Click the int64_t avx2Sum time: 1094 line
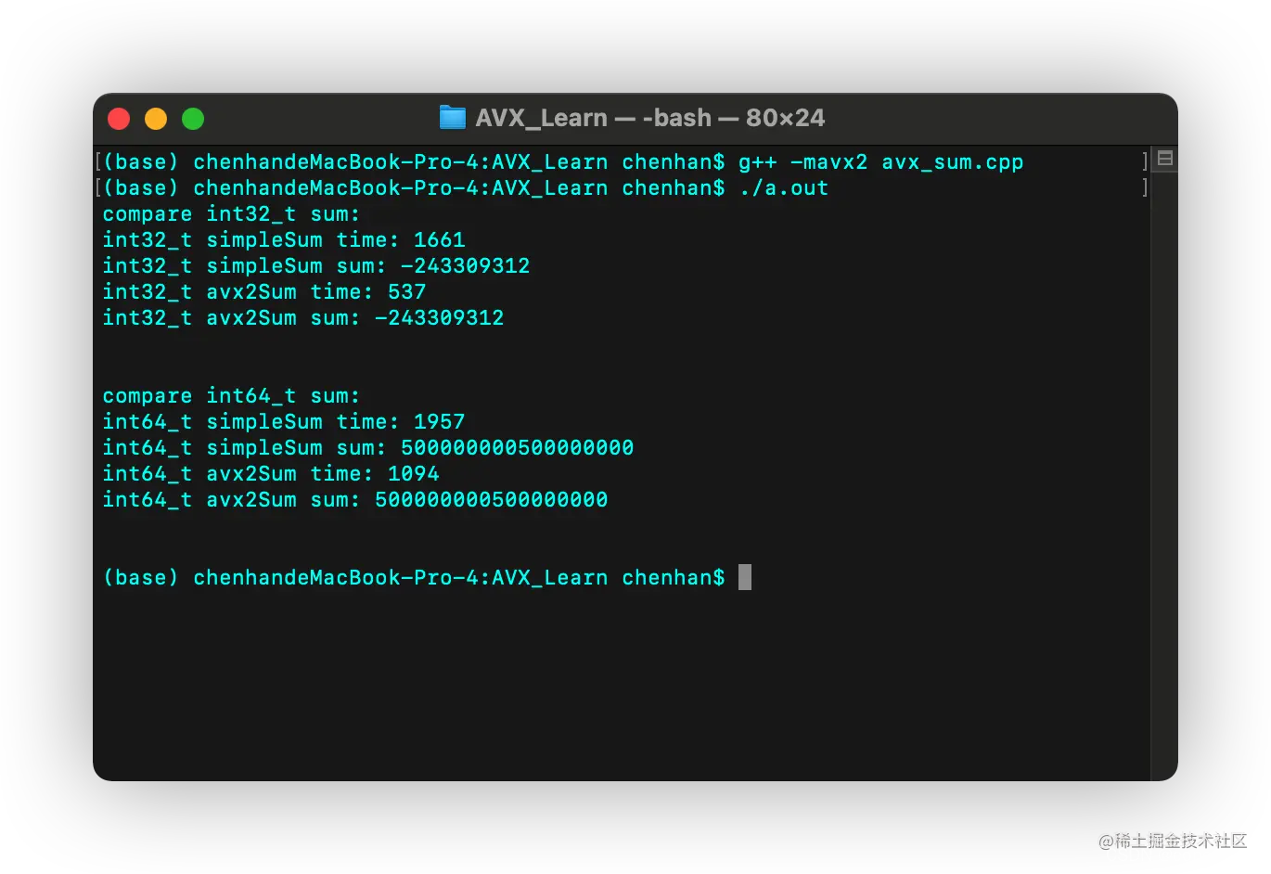 [x=271, y=474]
